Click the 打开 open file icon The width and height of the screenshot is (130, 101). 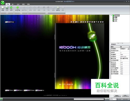coord(7,8)
